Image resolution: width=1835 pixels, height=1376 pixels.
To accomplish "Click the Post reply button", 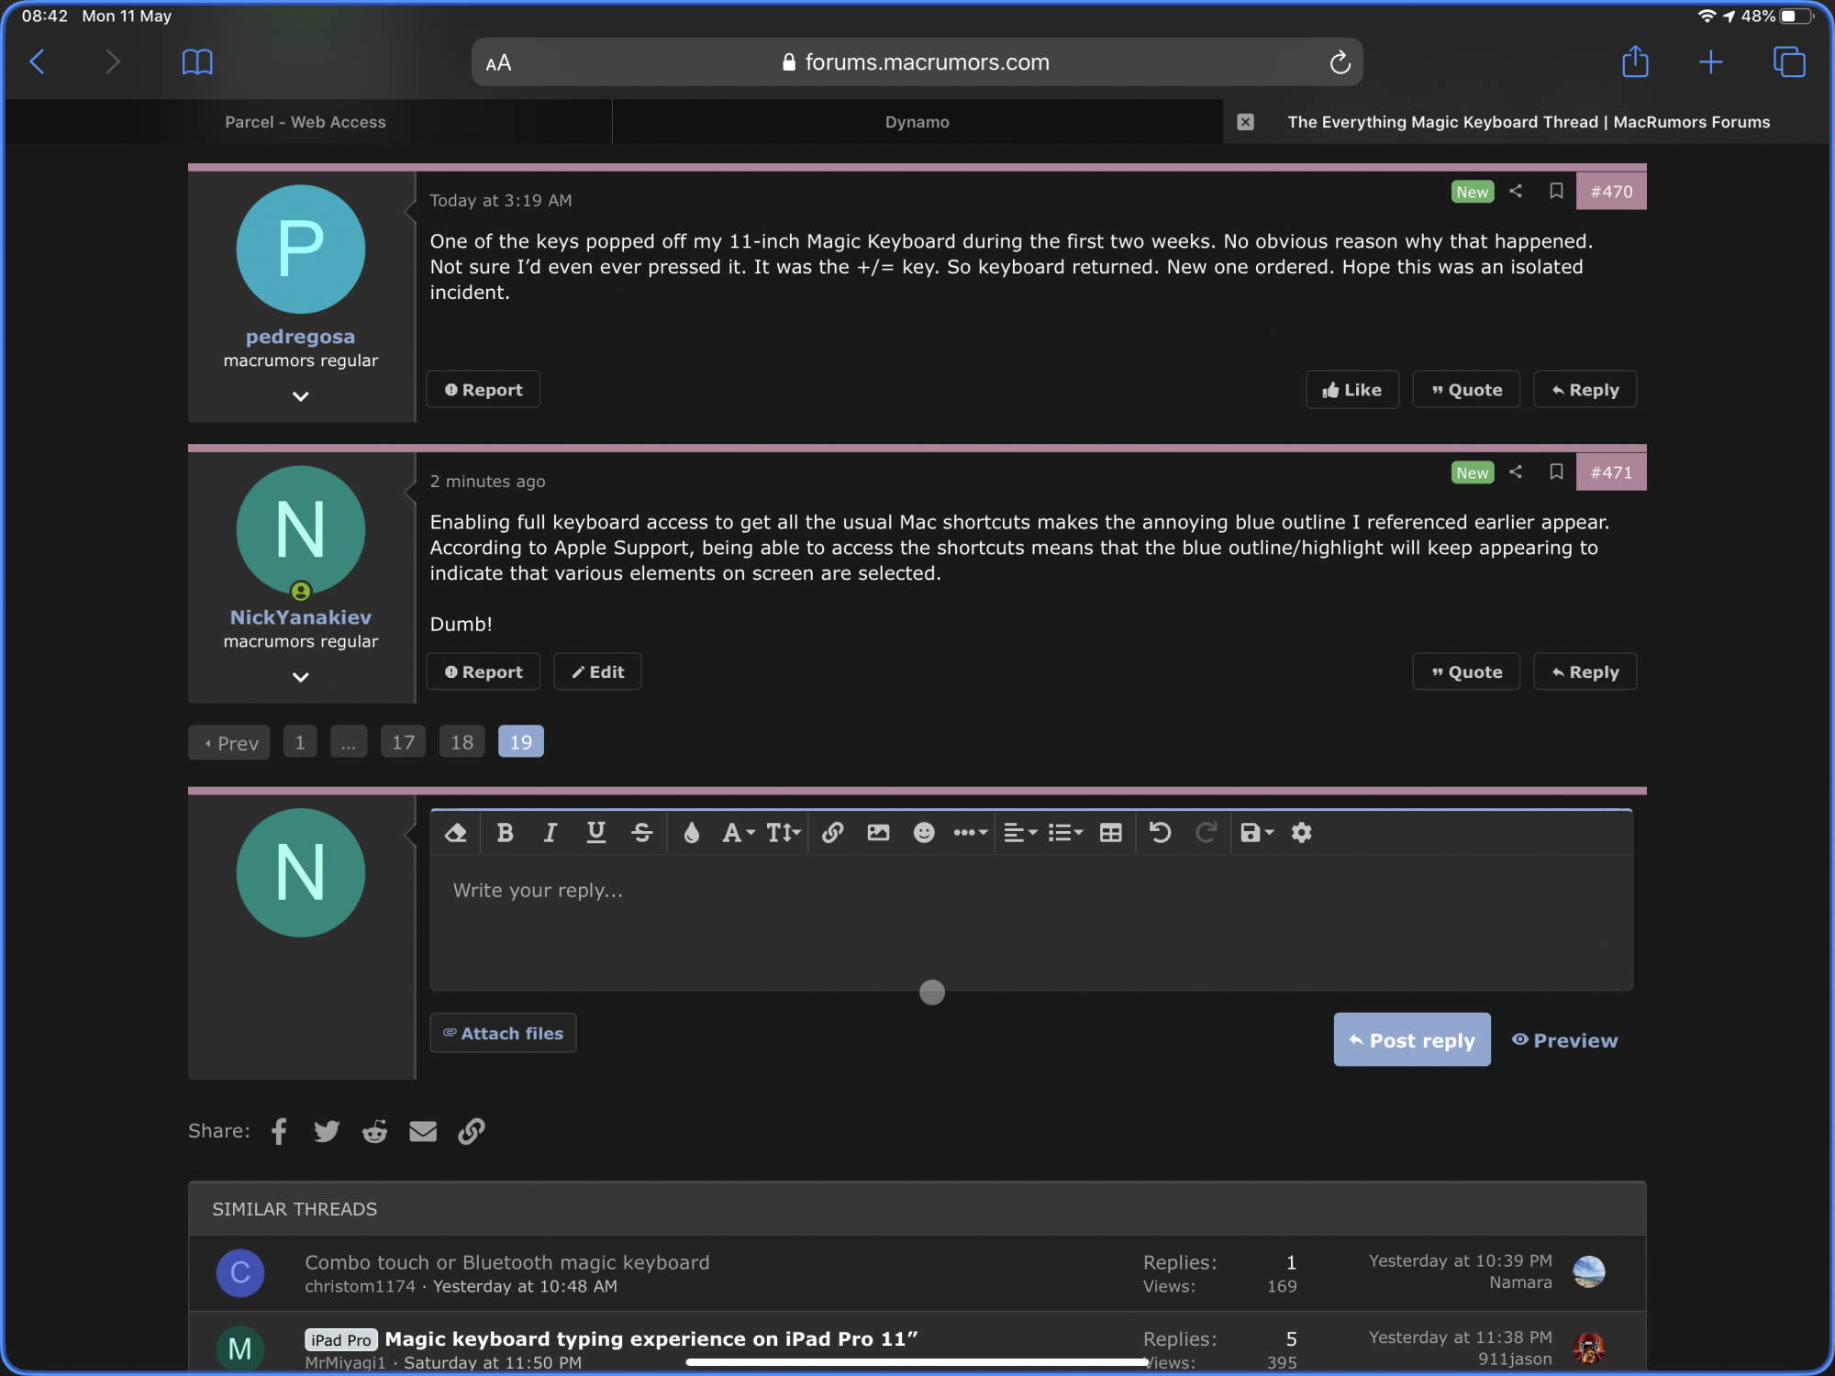I will [x=1411, y=1040].
